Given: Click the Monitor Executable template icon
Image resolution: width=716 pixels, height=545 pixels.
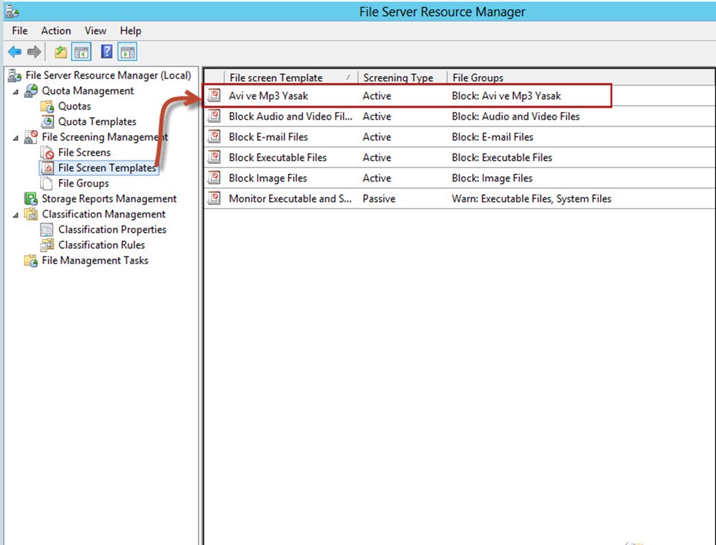Looking at the screenshot, I should (x=214, y=198).
